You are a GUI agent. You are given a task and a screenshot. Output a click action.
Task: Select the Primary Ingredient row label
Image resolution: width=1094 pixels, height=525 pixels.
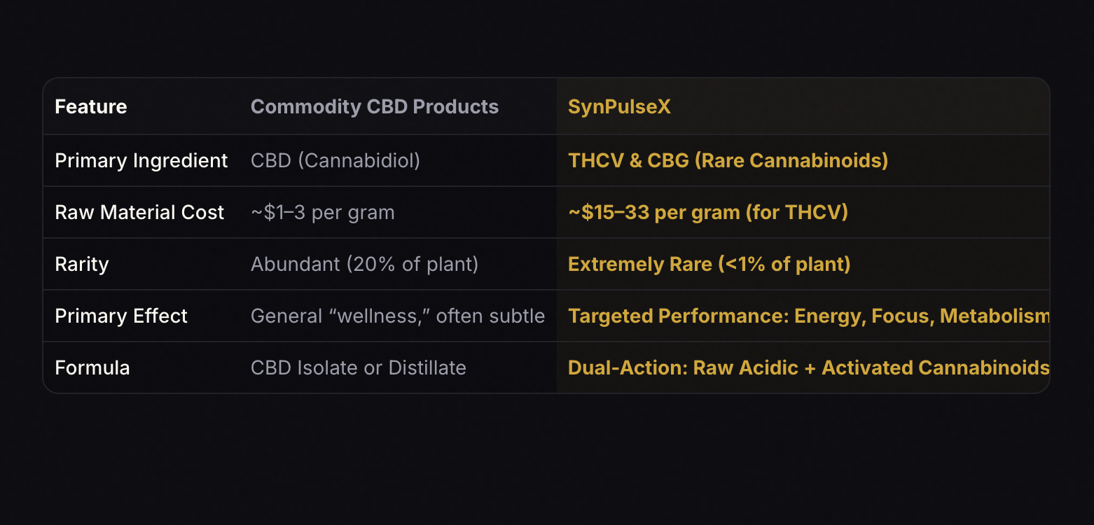[141, 160]
